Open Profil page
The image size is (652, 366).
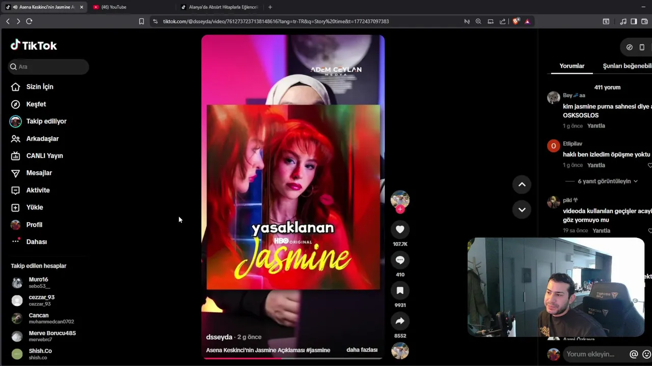tap(26, 225)
